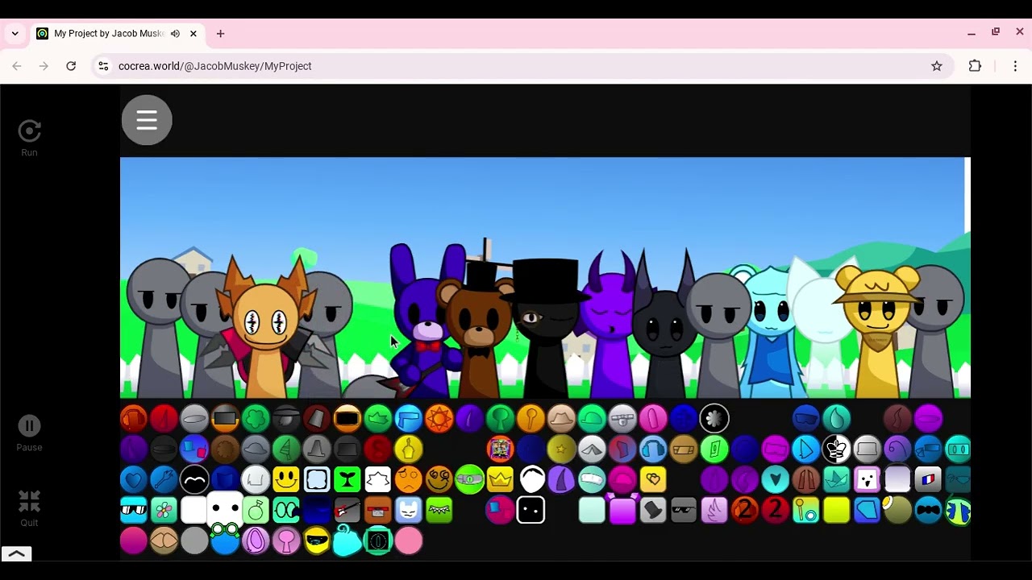1032x580 pixels.
Task: Select the yellow crown square icon
Action: pos(500,479)
